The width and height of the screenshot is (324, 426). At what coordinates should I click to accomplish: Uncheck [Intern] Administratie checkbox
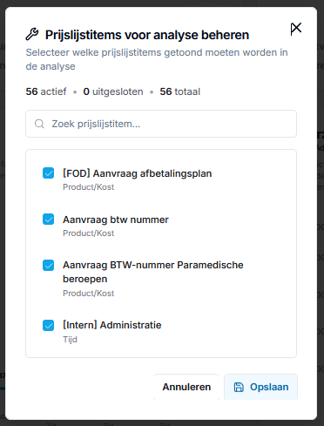point(48,326)
